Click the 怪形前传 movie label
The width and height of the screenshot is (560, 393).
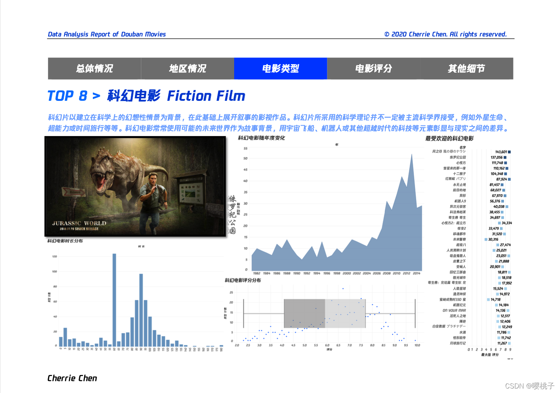point(459,338)
